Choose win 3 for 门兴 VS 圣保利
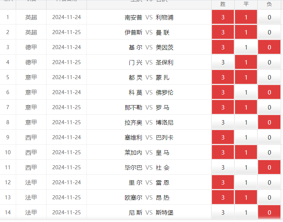The image size is (283, 222). tap(223, 62)
